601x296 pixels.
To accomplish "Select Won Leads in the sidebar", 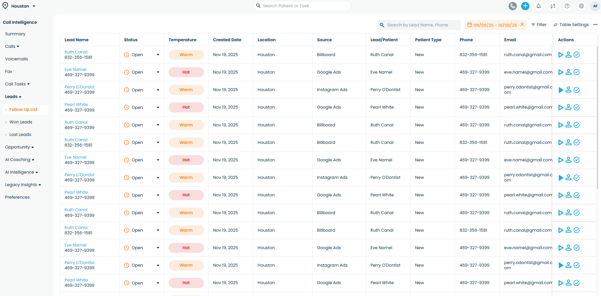I will point(21,122).
